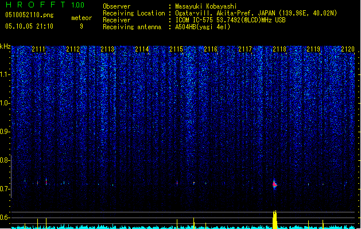361x229 pixels.
Task: Click the meteor count value 9
Action: [x=81, y=26]
